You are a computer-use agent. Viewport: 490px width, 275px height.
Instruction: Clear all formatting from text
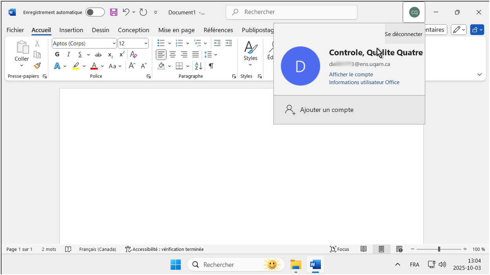point(133,55)
